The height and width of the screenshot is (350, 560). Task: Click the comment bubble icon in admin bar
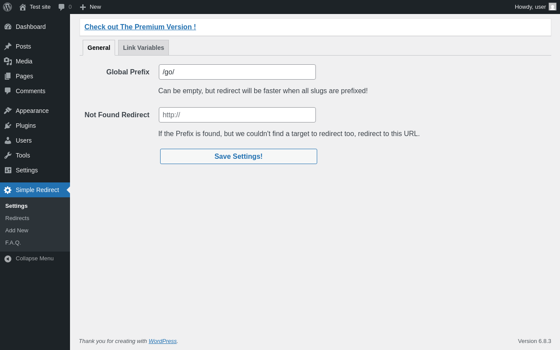click(62, 7)
